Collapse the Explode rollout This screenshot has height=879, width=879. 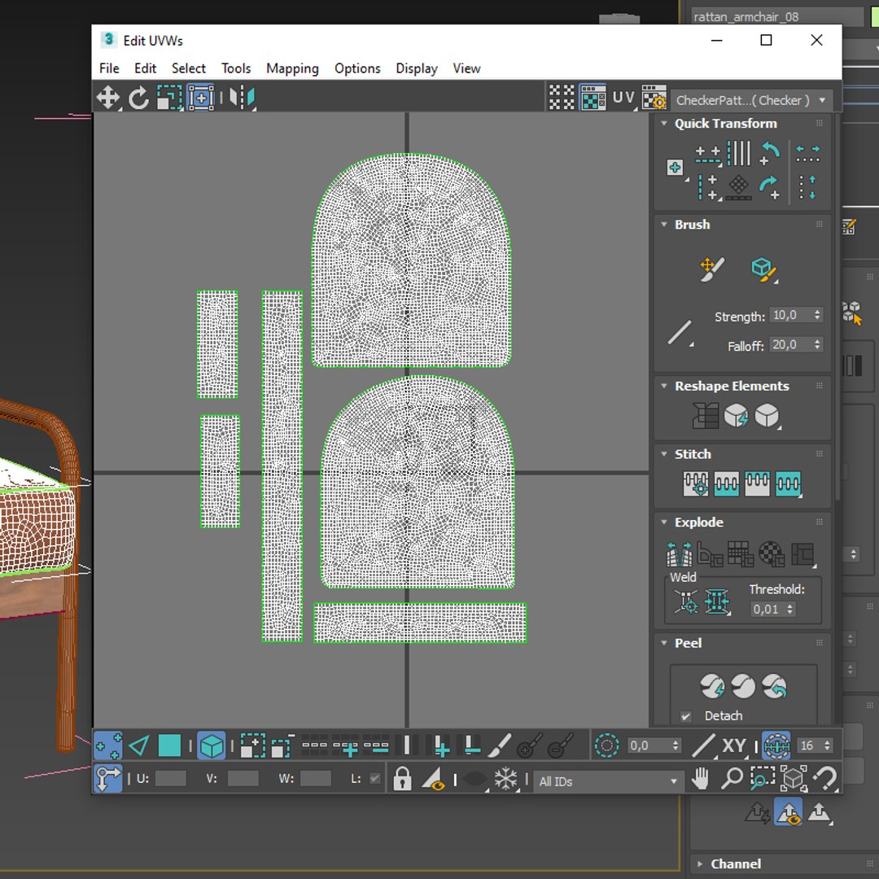pyautogui.click(x=664, y=522)
